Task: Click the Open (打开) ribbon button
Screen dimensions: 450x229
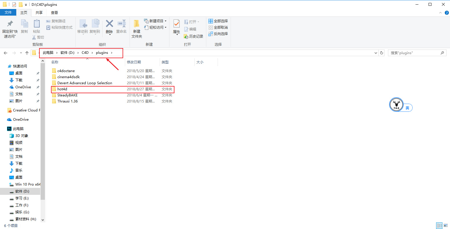Action: tap(192, 22)
